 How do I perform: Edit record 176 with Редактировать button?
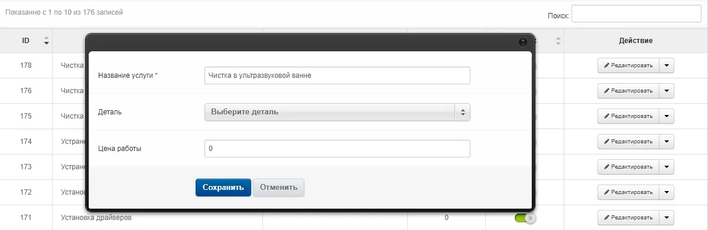pyautogui.click(x=629, y=91)
